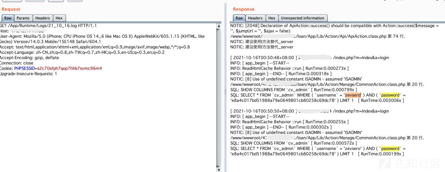Click the Accept-Language header line

(x=82, y=52)
